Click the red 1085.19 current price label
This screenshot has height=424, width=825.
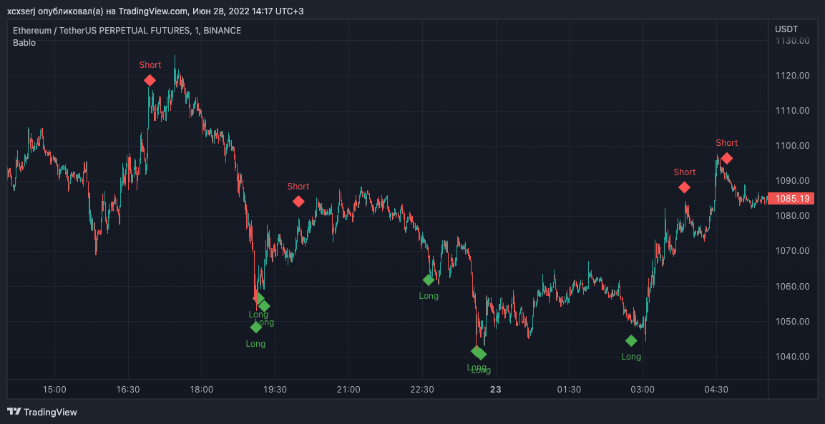pos(791,198)
